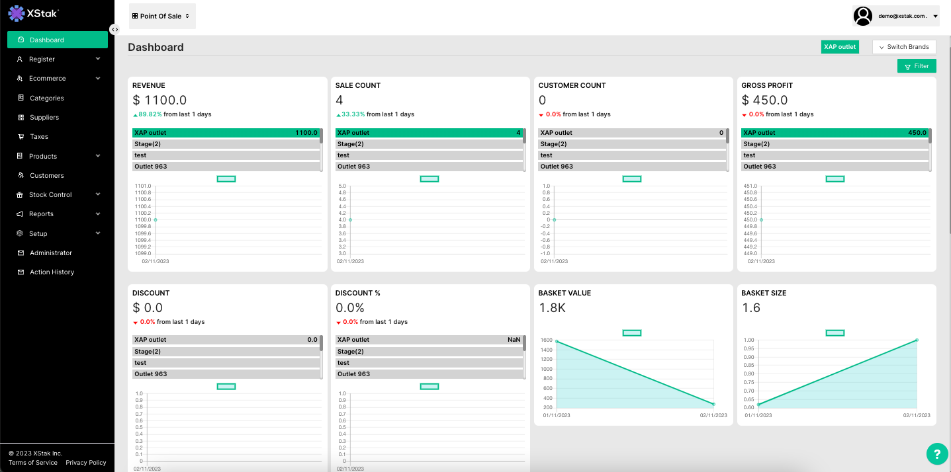Click the Administrator envelope icon
The width and height of the screenshot is (951, 472).
tap(21, 253)
